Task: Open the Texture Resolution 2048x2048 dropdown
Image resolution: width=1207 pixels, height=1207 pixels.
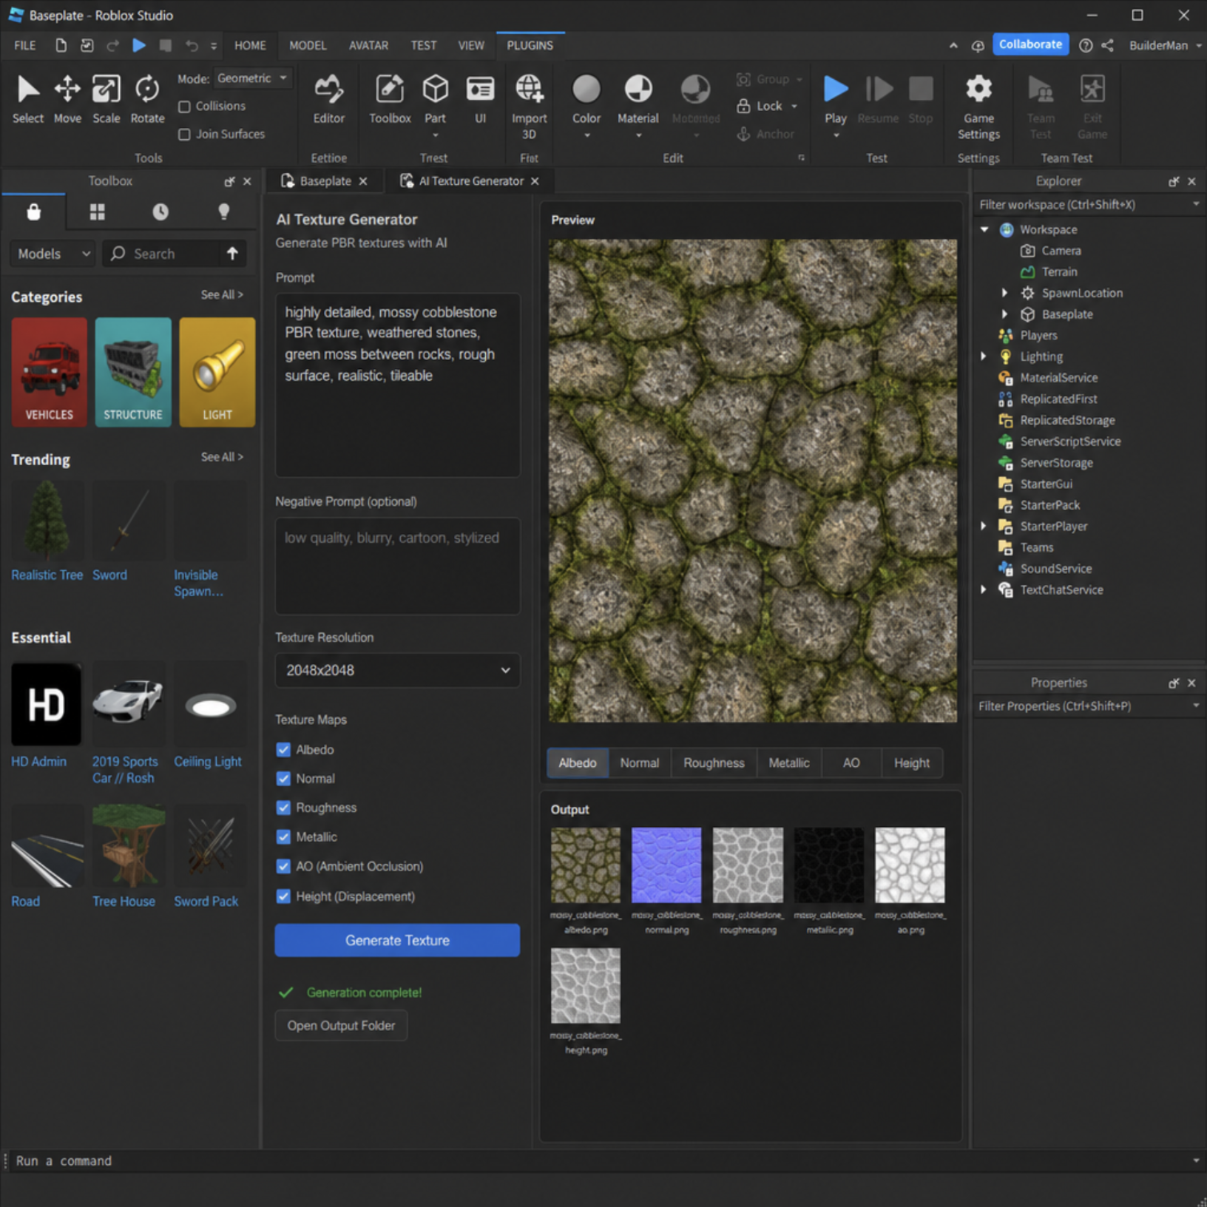Action: pos(397,670)
